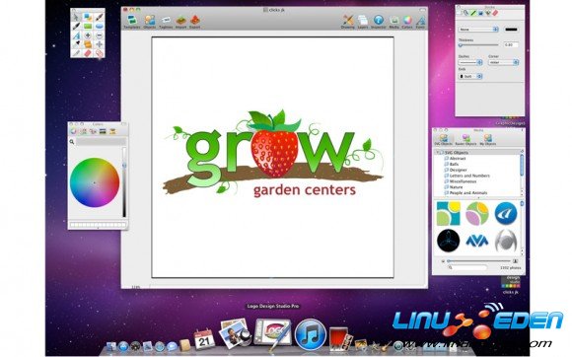Select the garden centers text on the canvas
The height and width of the screenshot is (357, 572).
pos(304,190)
